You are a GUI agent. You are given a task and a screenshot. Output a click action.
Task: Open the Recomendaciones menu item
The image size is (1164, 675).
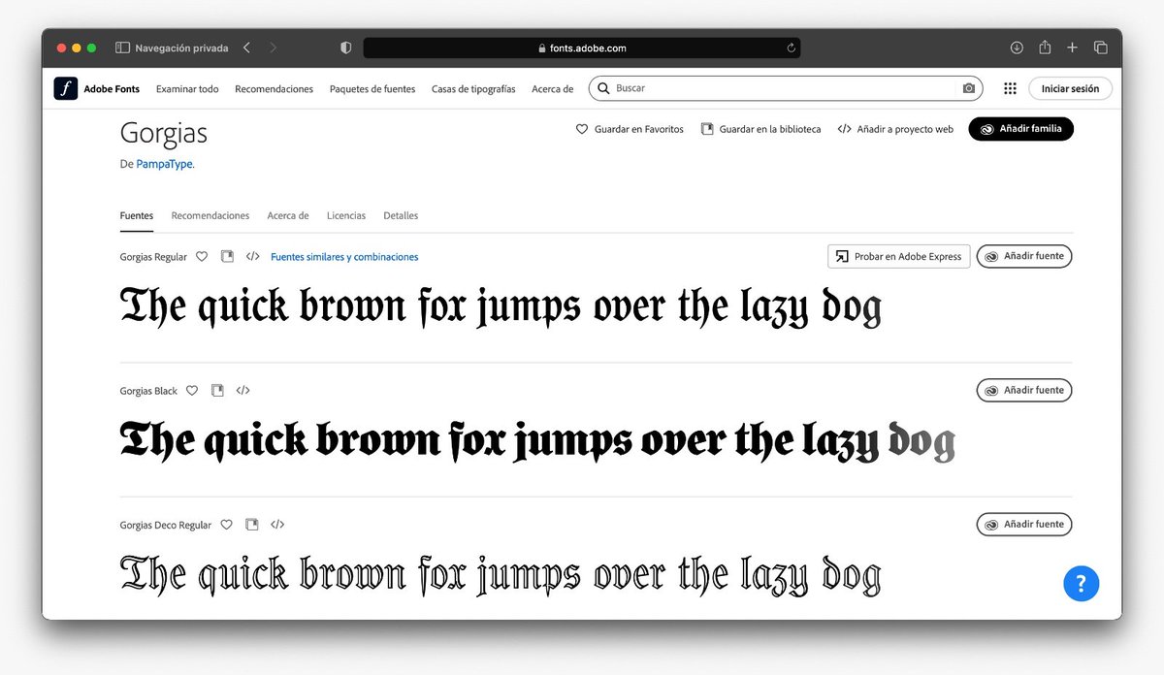pyautogui.click(x=274, y=88)
